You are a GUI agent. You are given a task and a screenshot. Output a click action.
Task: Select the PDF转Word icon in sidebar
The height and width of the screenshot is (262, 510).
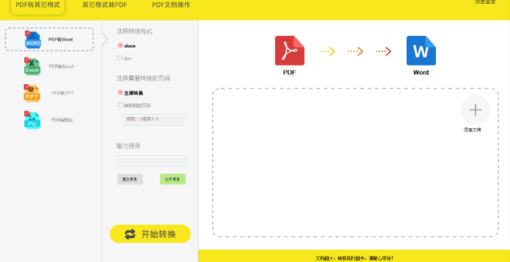pos(32,40)
